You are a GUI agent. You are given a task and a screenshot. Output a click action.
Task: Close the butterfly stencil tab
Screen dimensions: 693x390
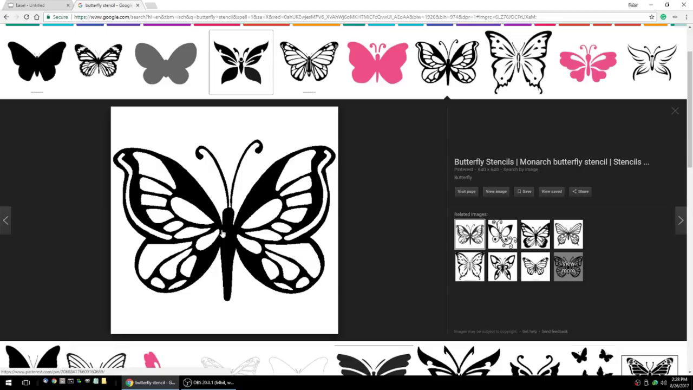[138, 5]
